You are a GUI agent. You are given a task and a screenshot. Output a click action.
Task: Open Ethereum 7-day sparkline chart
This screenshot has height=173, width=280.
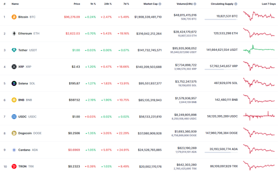click(259, 33)
